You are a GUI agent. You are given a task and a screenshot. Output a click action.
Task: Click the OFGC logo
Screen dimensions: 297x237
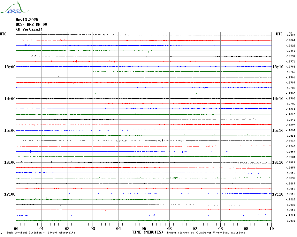tap(15, 8)
